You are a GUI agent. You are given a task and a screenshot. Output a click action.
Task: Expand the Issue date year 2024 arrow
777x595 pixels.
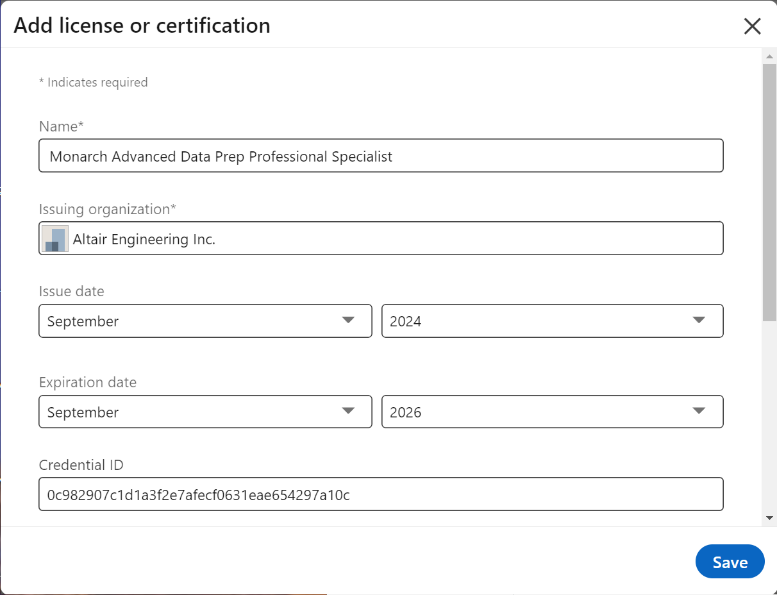pyautogui.click(x=699, y=321)
